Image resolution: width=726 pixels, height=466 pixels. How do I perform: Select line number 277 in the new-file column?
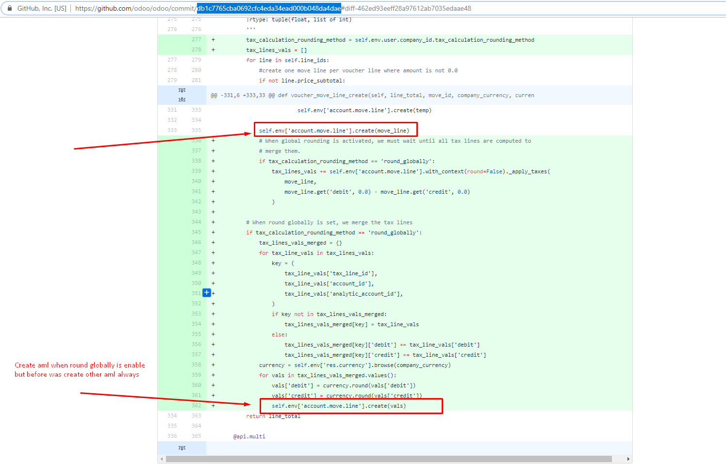tap(196, 39)
